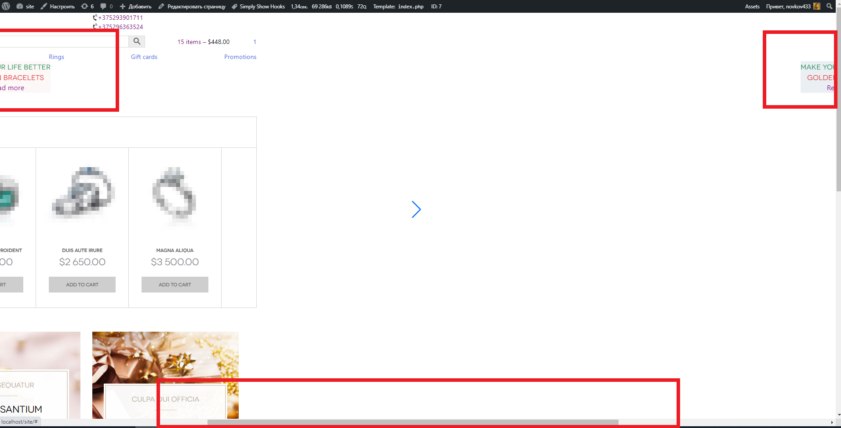Click the admin bar search magnifier icon

click(x=829, y=6)
